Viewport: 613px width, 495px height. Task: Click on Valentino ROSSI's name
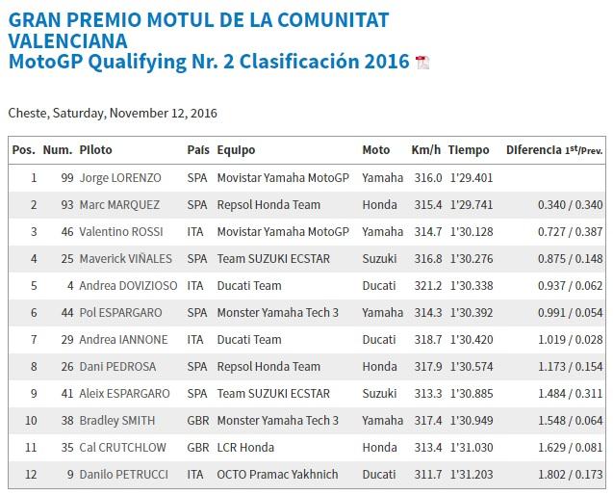point(120,232)
